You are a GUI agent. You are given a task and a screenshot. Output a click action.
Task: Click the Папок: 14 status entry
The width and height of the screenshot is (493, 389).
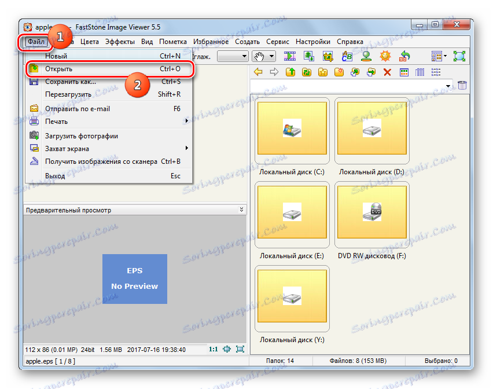coord(280,361)
